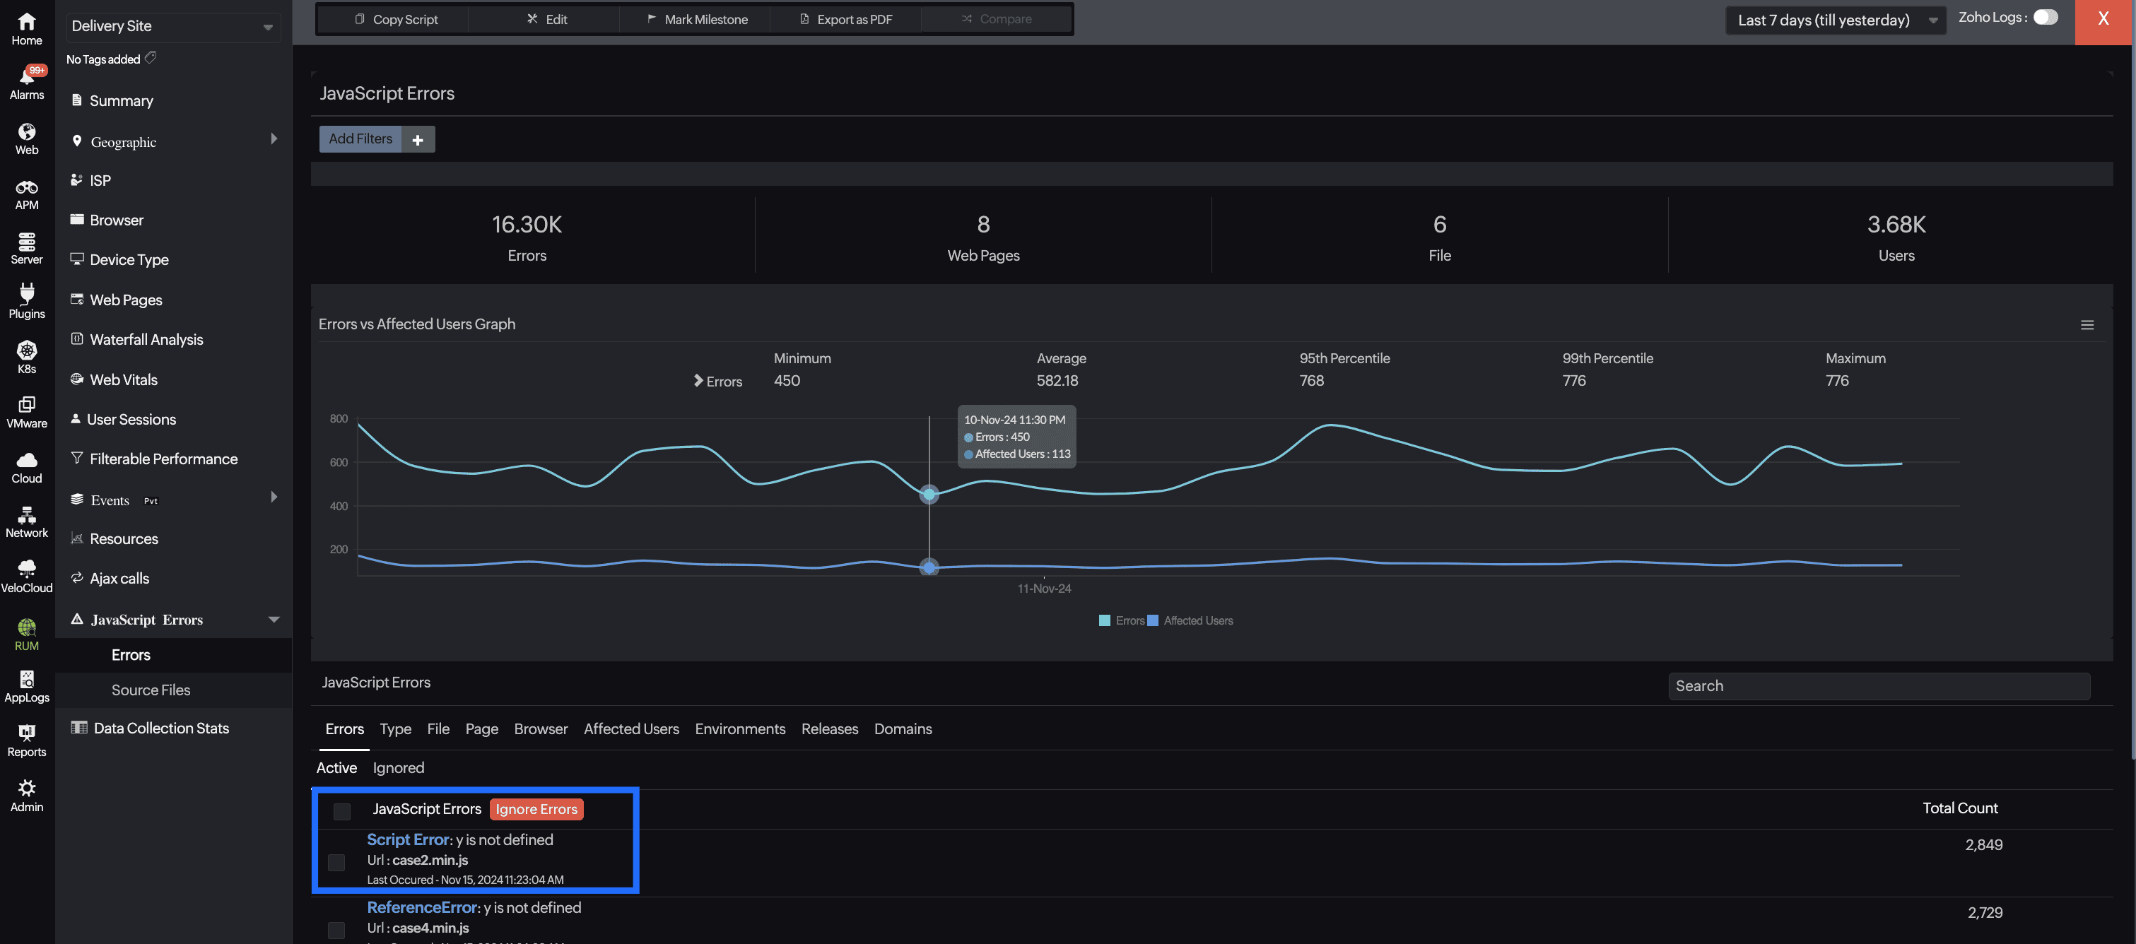Viewport: 2136px width, 944px height.
Task: Click the Mark Milestone button
Action: click(x=696, y=19)
